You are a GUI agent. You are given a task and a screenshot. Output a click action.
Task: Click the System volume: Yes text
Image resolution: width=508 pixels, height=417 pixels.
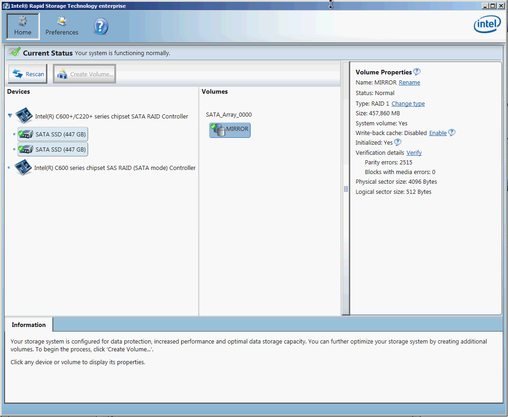click(381, 124)
